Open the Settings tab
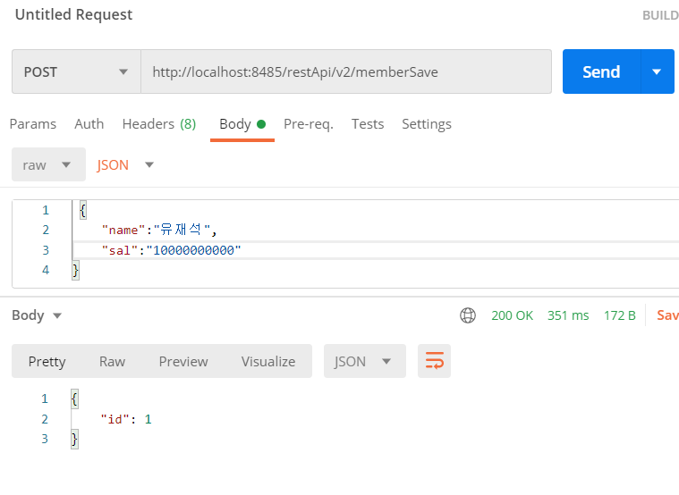Image resolution: width=679 pixels, height=495 pixels. (427, 124)
